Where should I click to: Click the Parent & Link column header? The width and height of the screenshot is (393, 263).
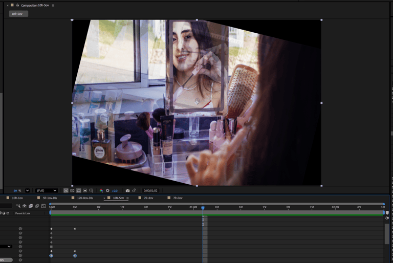(x=23, y=213)
